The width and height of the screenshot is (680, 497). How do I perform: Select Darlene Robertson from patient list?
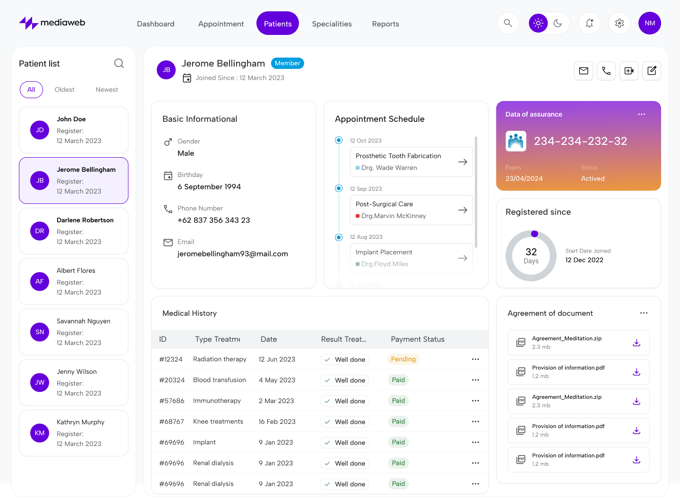[x=74, y=231]
